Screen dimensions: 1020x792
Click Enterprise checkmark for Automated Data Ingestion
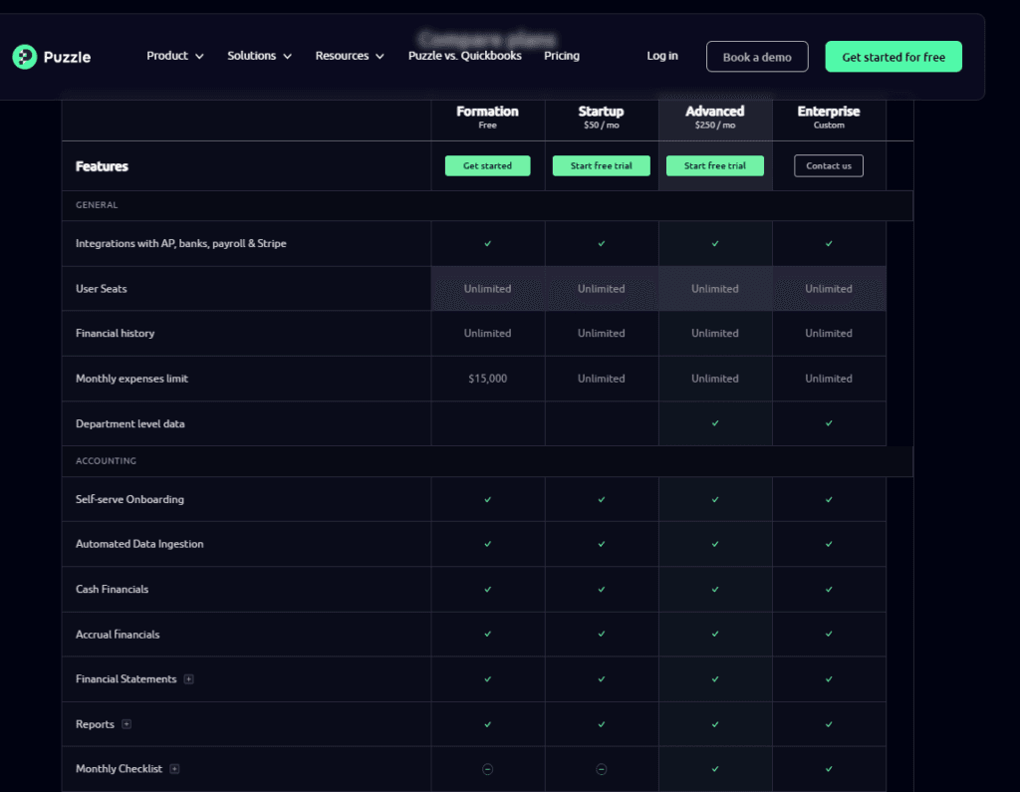(x=829, y=544)
